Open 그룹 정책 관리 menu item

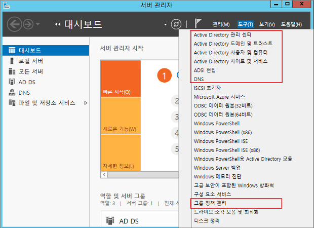pos(210,203)
